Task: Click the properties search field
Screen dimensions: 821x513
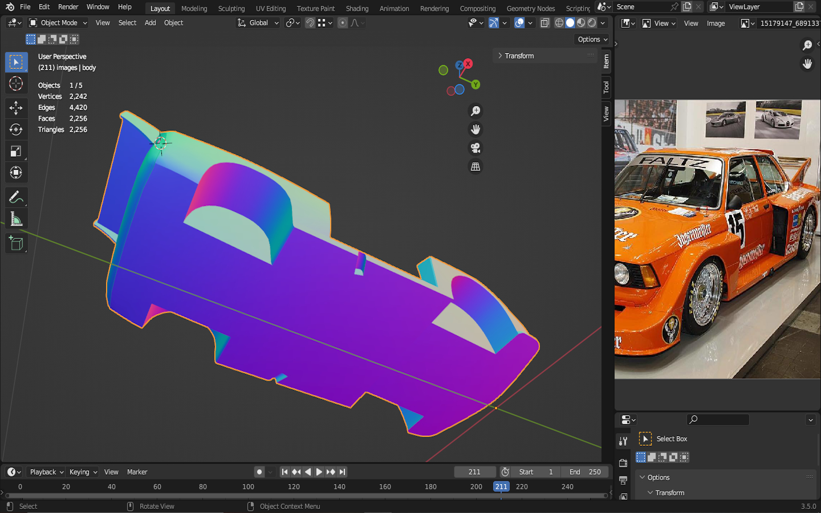Action: 718,420
